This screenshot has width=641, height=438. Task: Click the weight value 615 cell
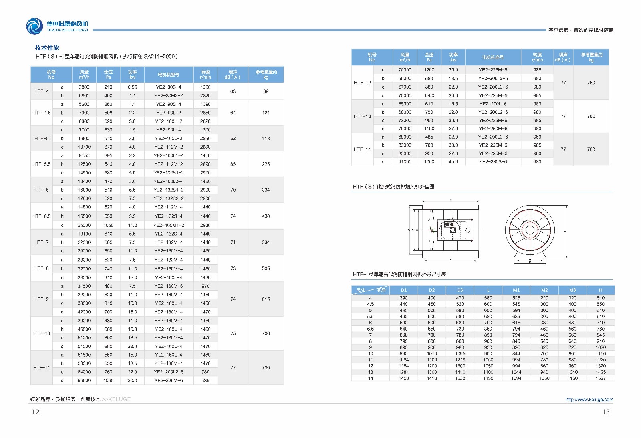(x=266, y=299)
